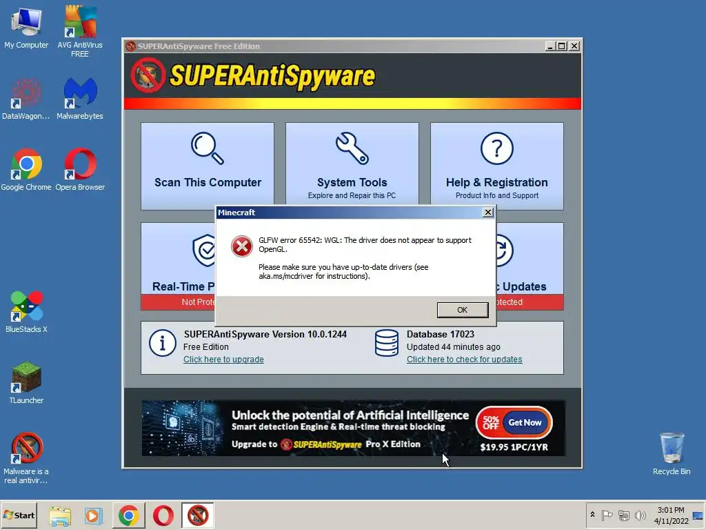This screenshot has width=706, height=530.
Task: Click the volume speaker tray icon
Action: pos(640,515)
